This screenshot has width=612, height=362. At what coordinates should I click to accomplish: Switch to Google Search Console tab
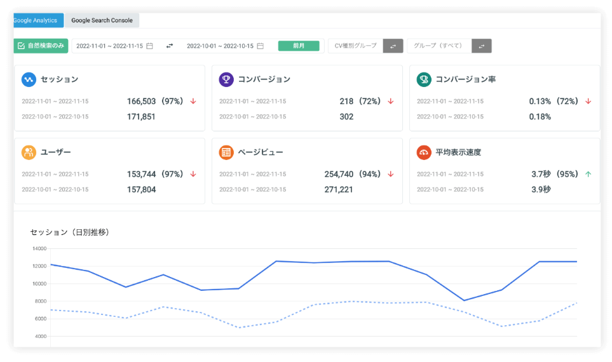102,20
